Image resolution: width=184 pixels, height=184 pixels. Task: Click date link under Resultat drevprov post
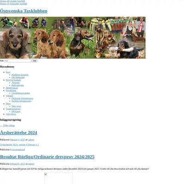17,164
